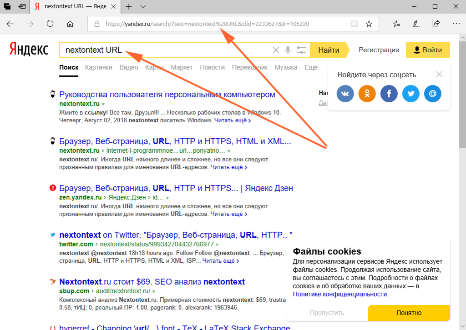This screenshot has width=466, height=330.
Task: Open reading view book icon
Action: [354, 24]
